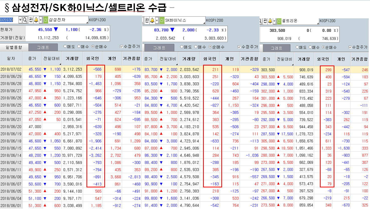Click the 005930 stock code input field

coord(9,20)
